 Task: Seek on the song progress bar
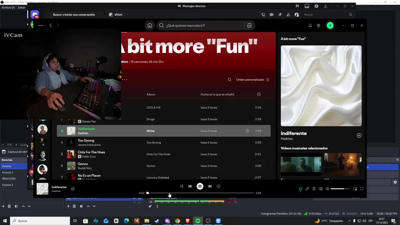[x=200, y=193]
